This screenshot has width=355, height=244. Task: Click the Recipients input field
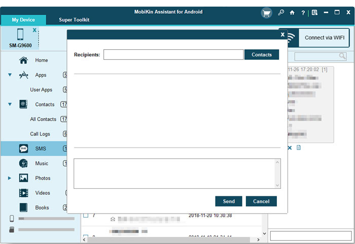[173, 55]
